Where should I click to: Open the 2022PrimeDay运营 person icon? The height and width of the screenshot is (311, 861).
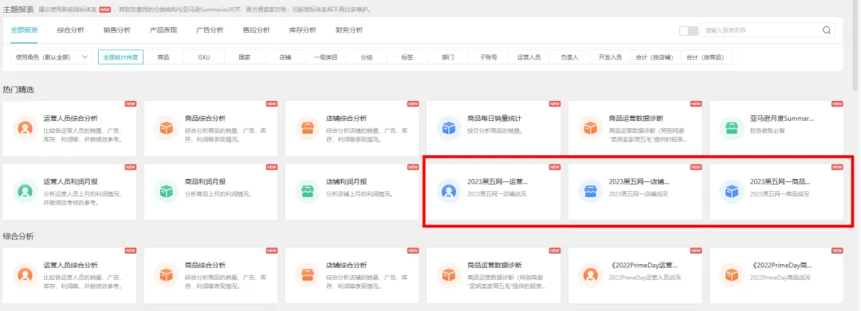(590, 275)
